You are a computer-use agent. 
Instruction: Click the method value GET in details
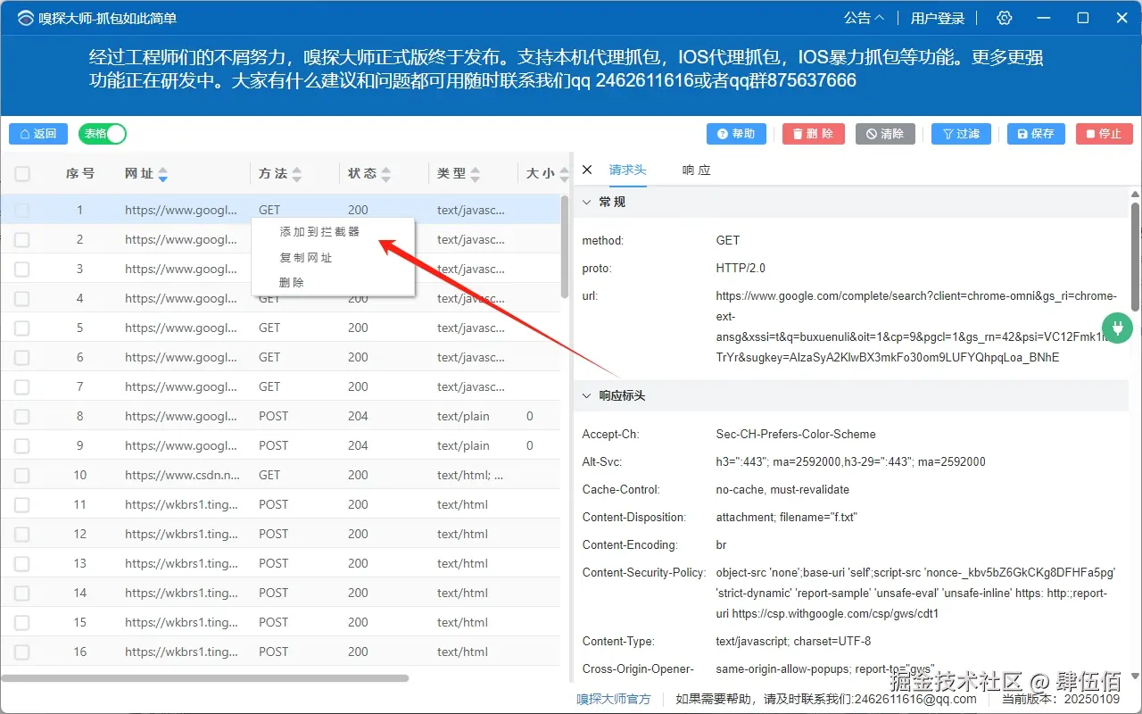(x=727, y=241)
